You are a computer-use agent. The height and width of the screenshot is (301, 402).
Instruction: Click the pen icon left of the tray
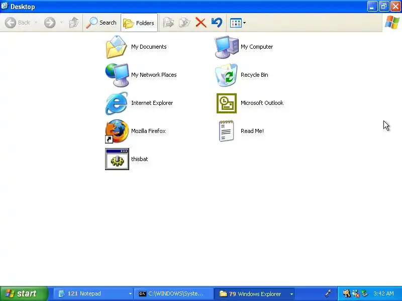pos(328,293)
